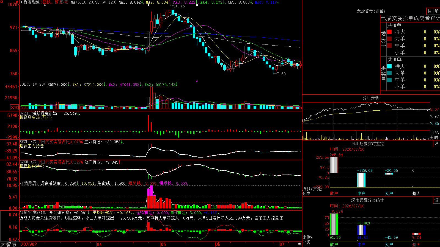
Task: Click the dark red 中单 buy-order swatch
Action: tap(389, 46)
